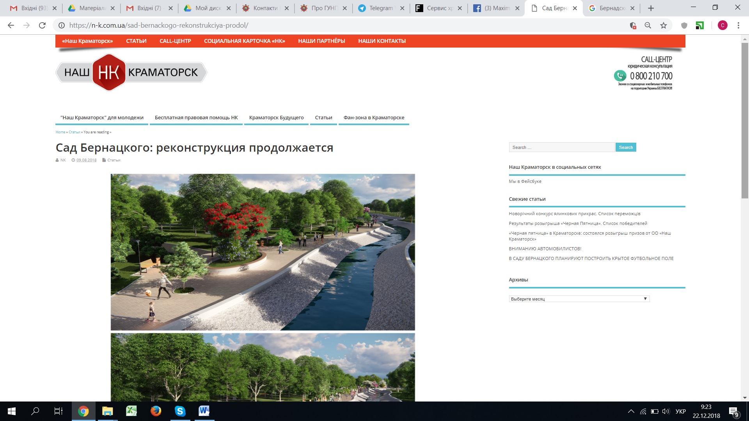This screenshot has height=421, width=749.
Task: Expand the Выберите месяц archive dropdown
Action: [x=579, y=299]
